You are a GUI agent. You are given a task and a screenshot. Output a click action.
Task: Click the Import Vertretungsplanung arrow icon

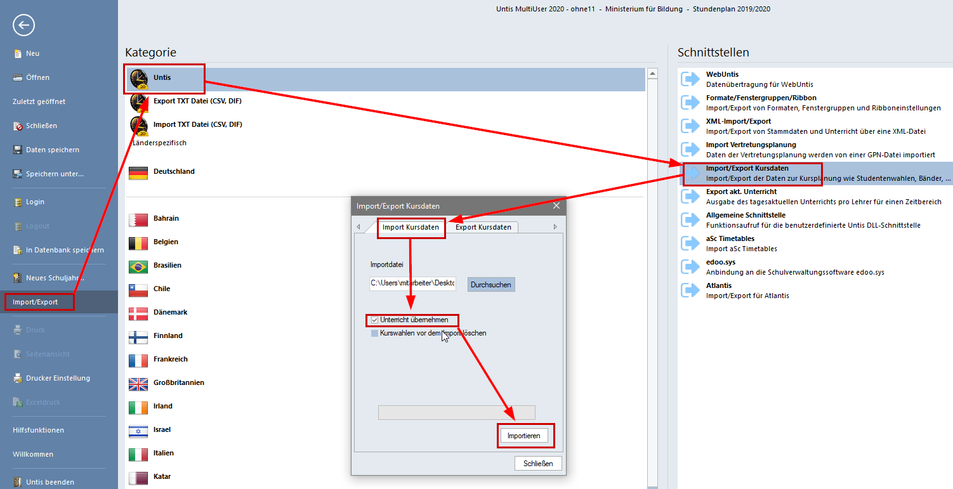point(690,150)
